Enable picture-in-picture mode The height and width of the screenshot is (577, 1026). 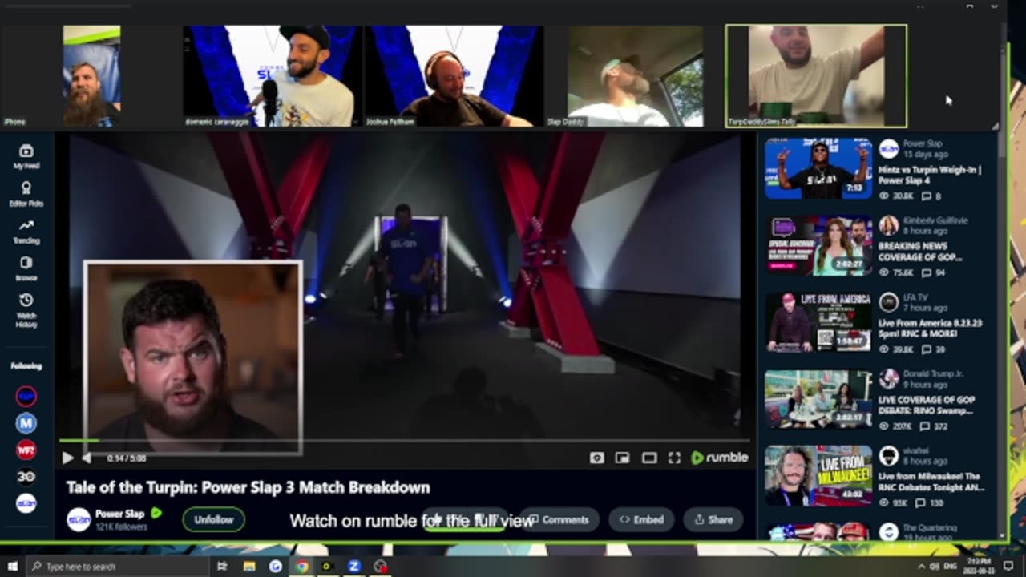[x=622, y=458]
